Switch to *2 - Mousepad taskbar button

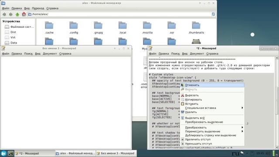coord(34,153)
